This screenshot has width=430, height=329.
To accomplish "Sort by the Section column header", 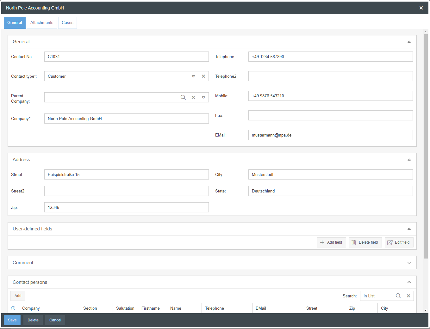I will [96, 308].
